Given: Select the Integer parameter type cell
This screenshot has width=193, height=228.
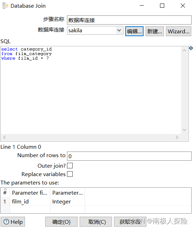Looking at the screenshot, I should pos(67,202).
